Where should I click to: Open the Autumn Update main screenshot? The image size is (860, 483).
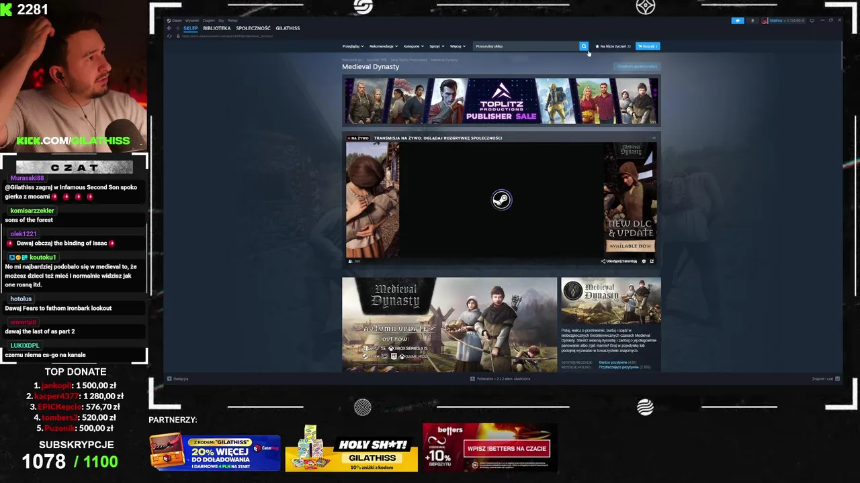click(449, 325)
